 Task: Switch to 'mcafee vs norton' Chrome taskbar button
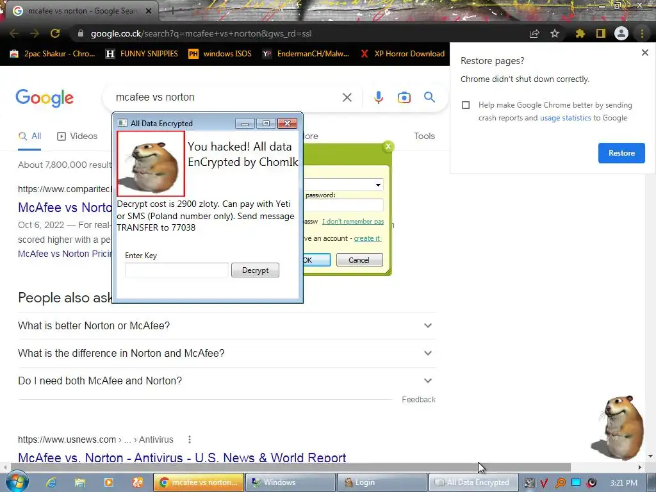pos(199,482)
